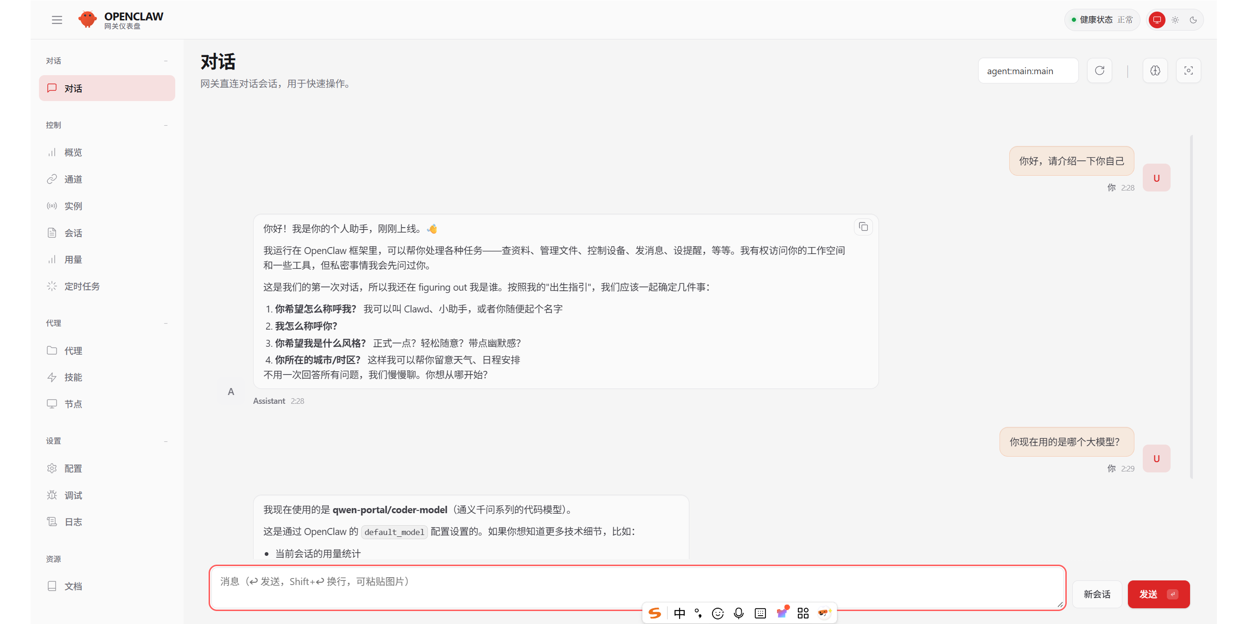Collapse the 设置 sidebar section

(x=166, y=441)
